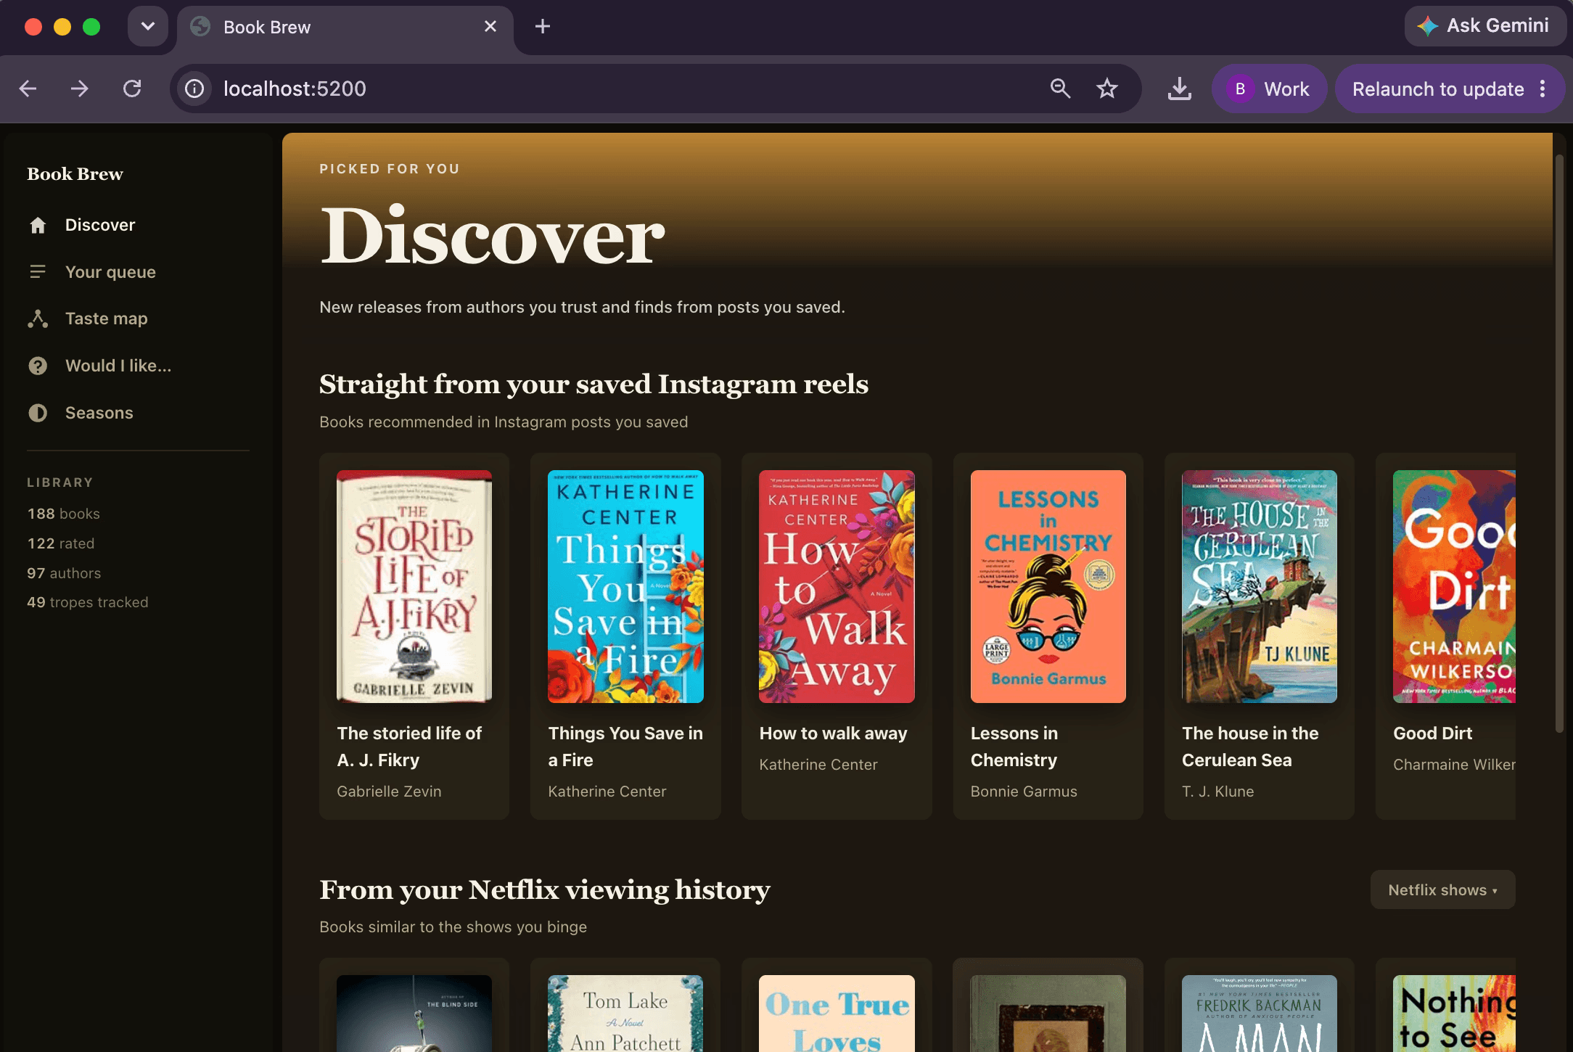The width and height of the screenshot is (1573, 1052).
Task: Open Fredrik Backman book cover
Action: [x=1260, y=1014]
